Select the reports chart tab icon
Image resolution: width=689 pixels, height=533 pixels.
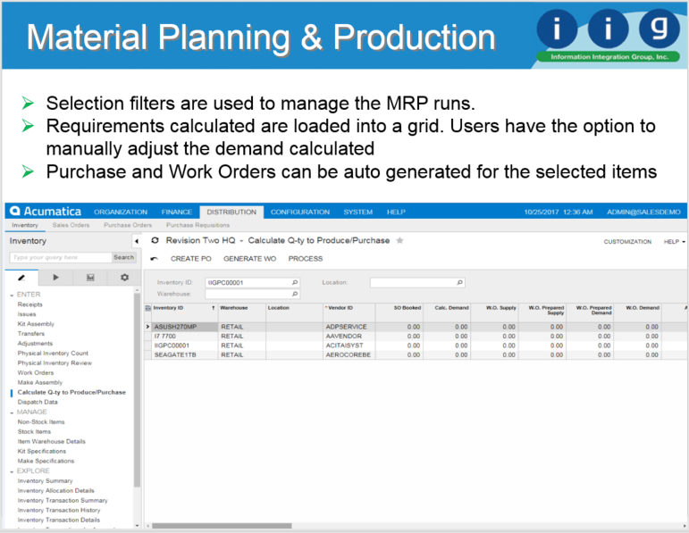90,278
